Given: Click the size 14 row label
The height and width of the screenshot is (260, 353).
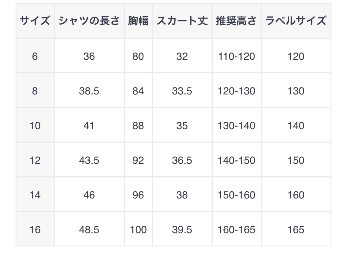Looking at the screenshot, I should coord(35,195).
